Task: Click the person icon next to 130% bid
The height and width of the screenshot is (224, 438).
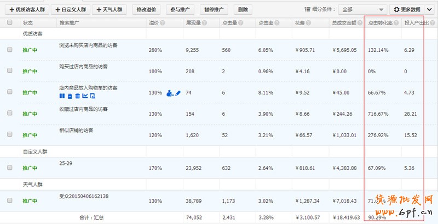Action: 170,93
